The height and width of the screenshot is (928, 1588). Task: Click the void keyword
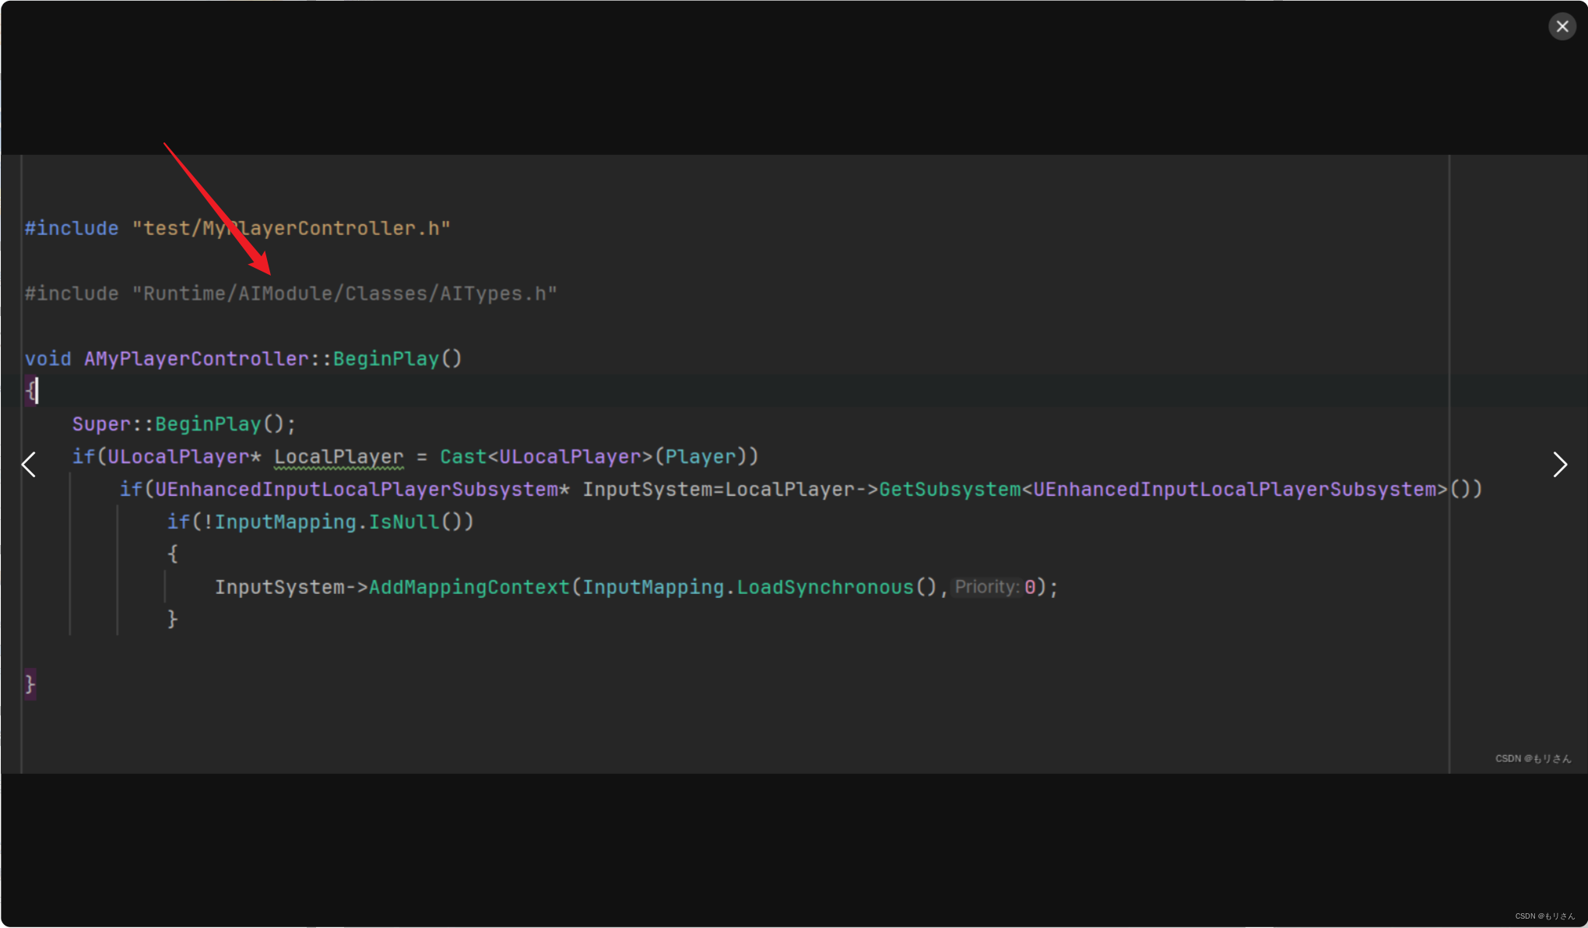coord(47,359)
